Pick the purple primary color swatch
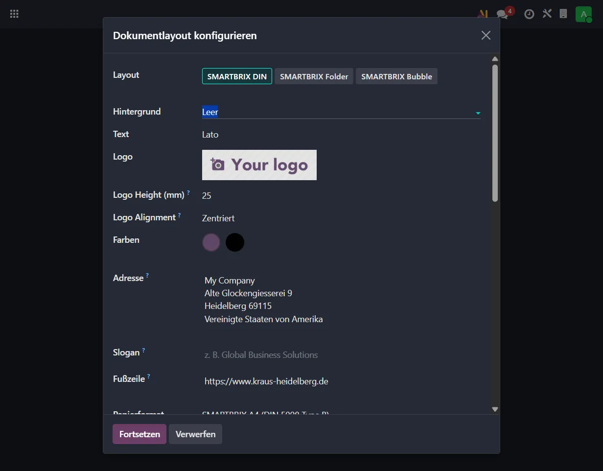Viewport: 603px width, 471px height. click(211, 242)
